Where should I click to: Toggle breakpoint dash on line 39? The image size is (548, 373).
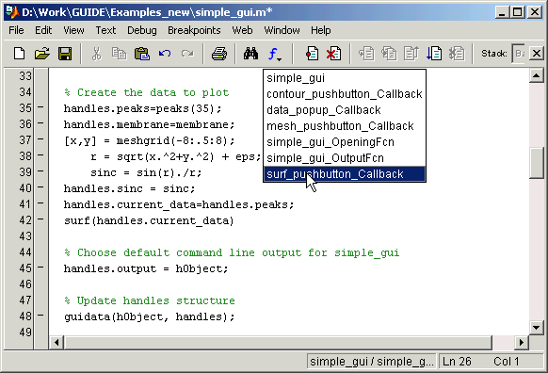pyautogui.click(x=40, y=170)
